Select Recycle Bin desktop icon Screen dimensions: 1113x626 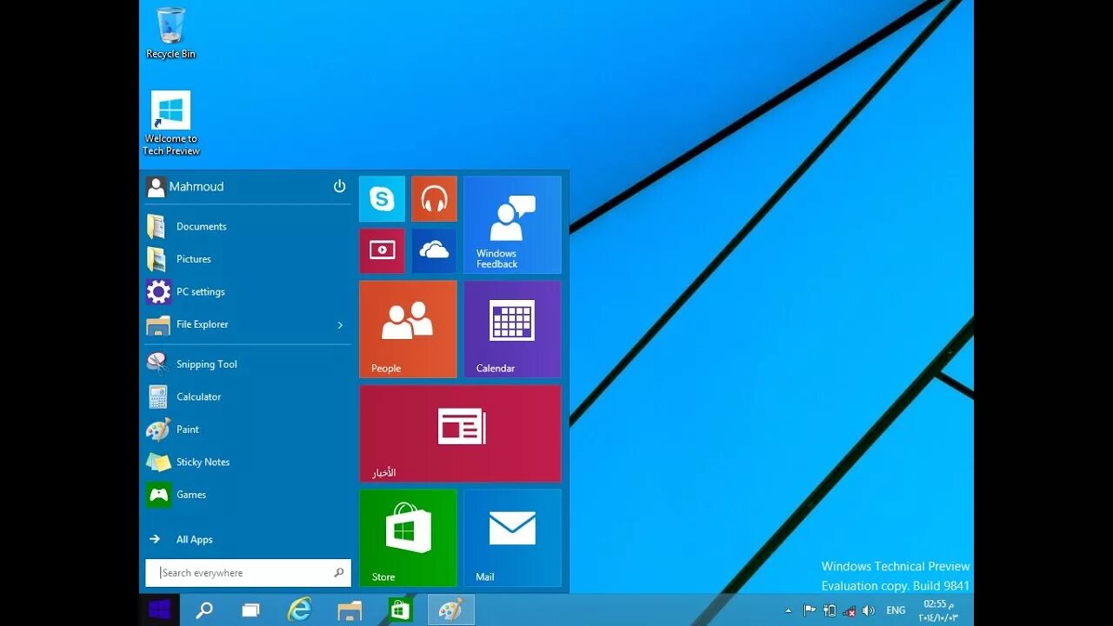(x=170, y=34)
